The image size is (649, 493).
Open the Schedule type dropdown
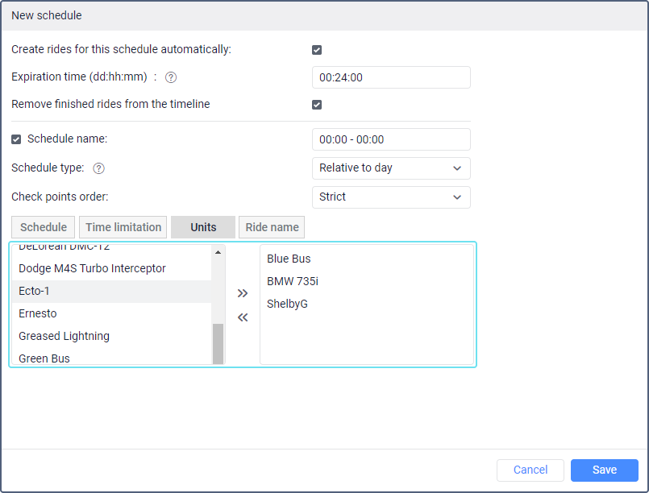[391, 168]
